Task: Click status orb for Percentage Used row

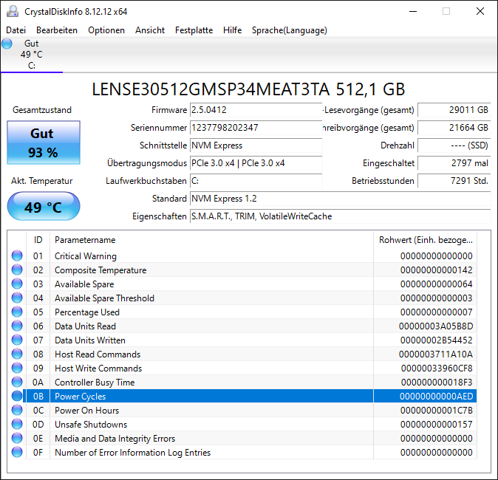Action: pyautogui.click(x=17, y=312)
